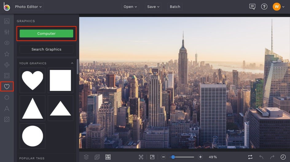Click the zoom slider handle
Viewport: 290px width, 162px height.
[173, 157]
